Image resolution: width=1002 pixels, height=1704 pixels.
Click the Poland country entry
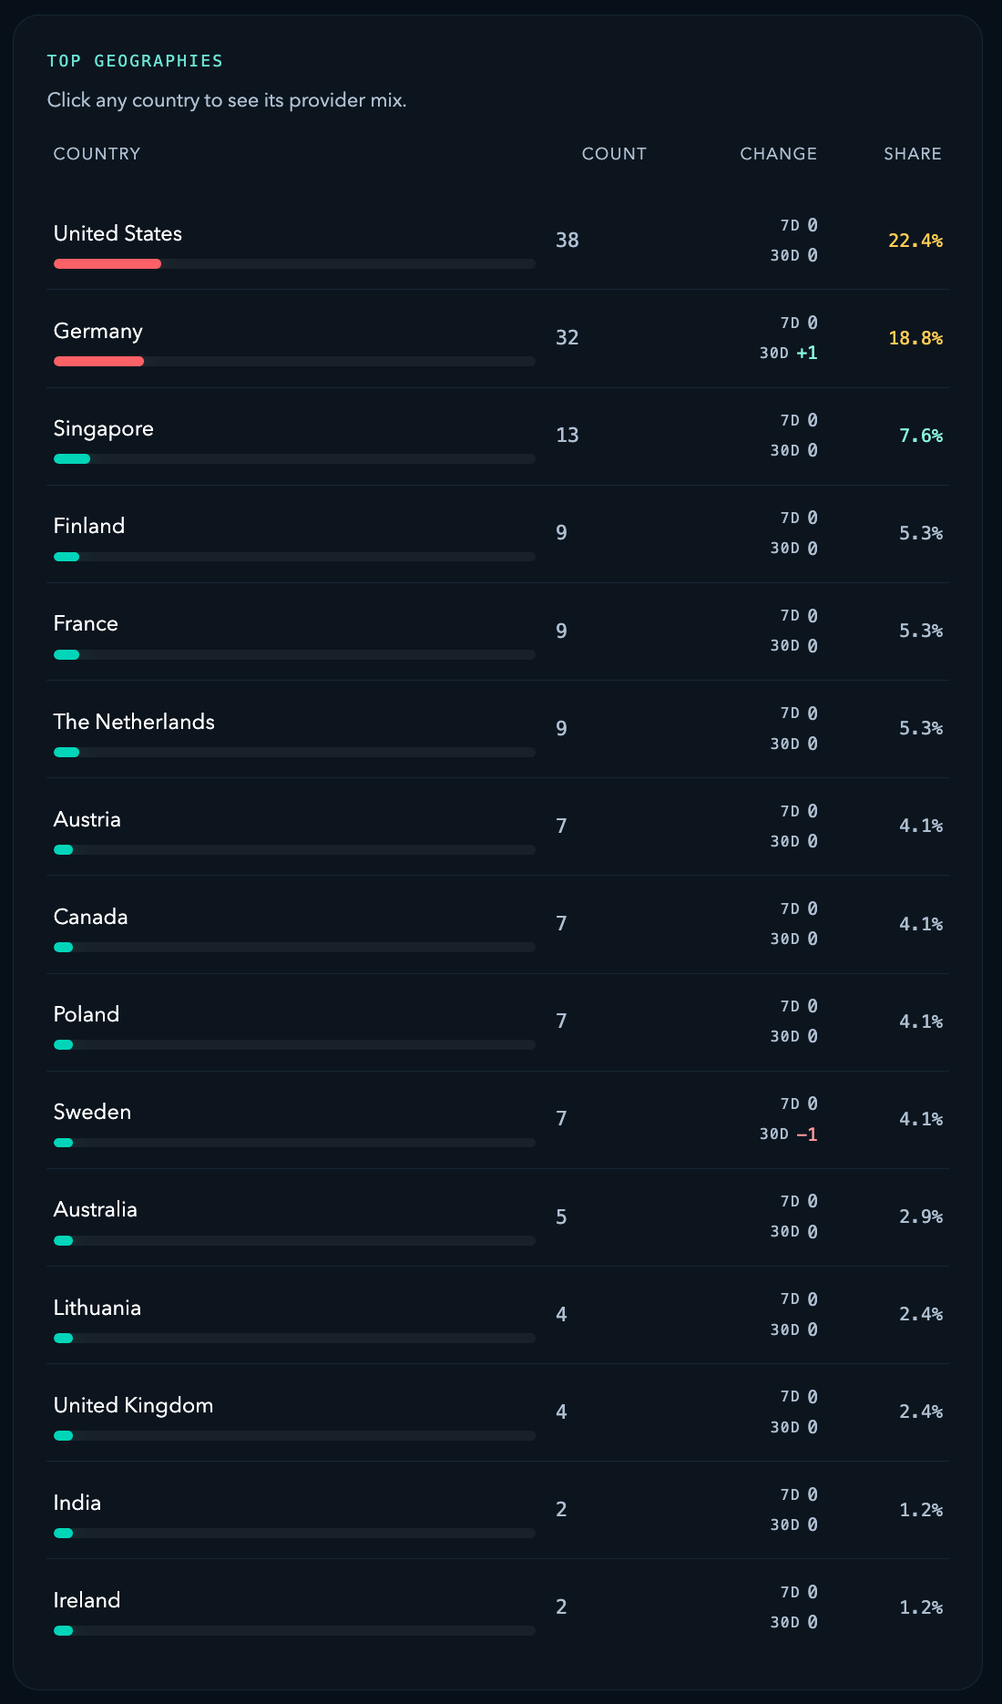(x=86, y=1014)
